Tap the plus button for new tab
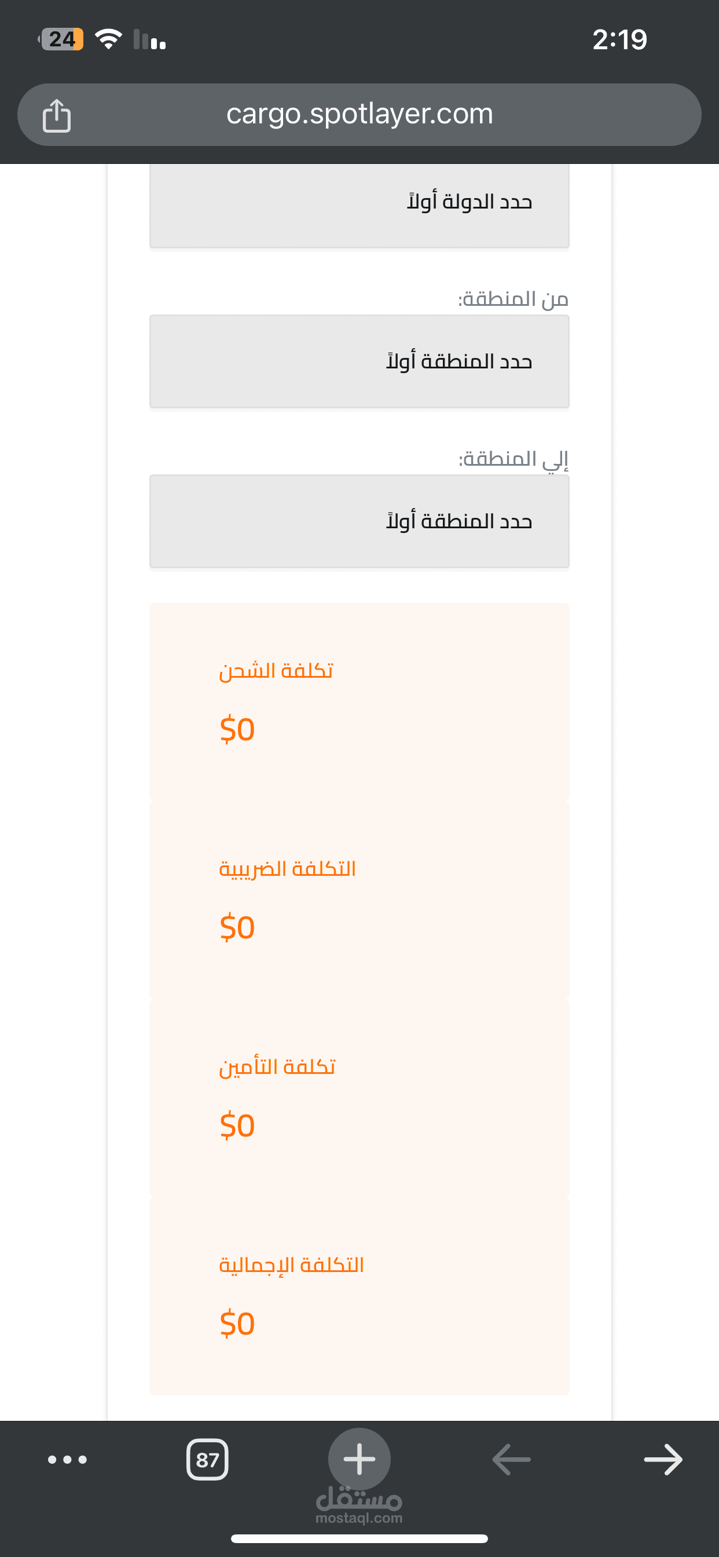 (x=359, y=1459)
